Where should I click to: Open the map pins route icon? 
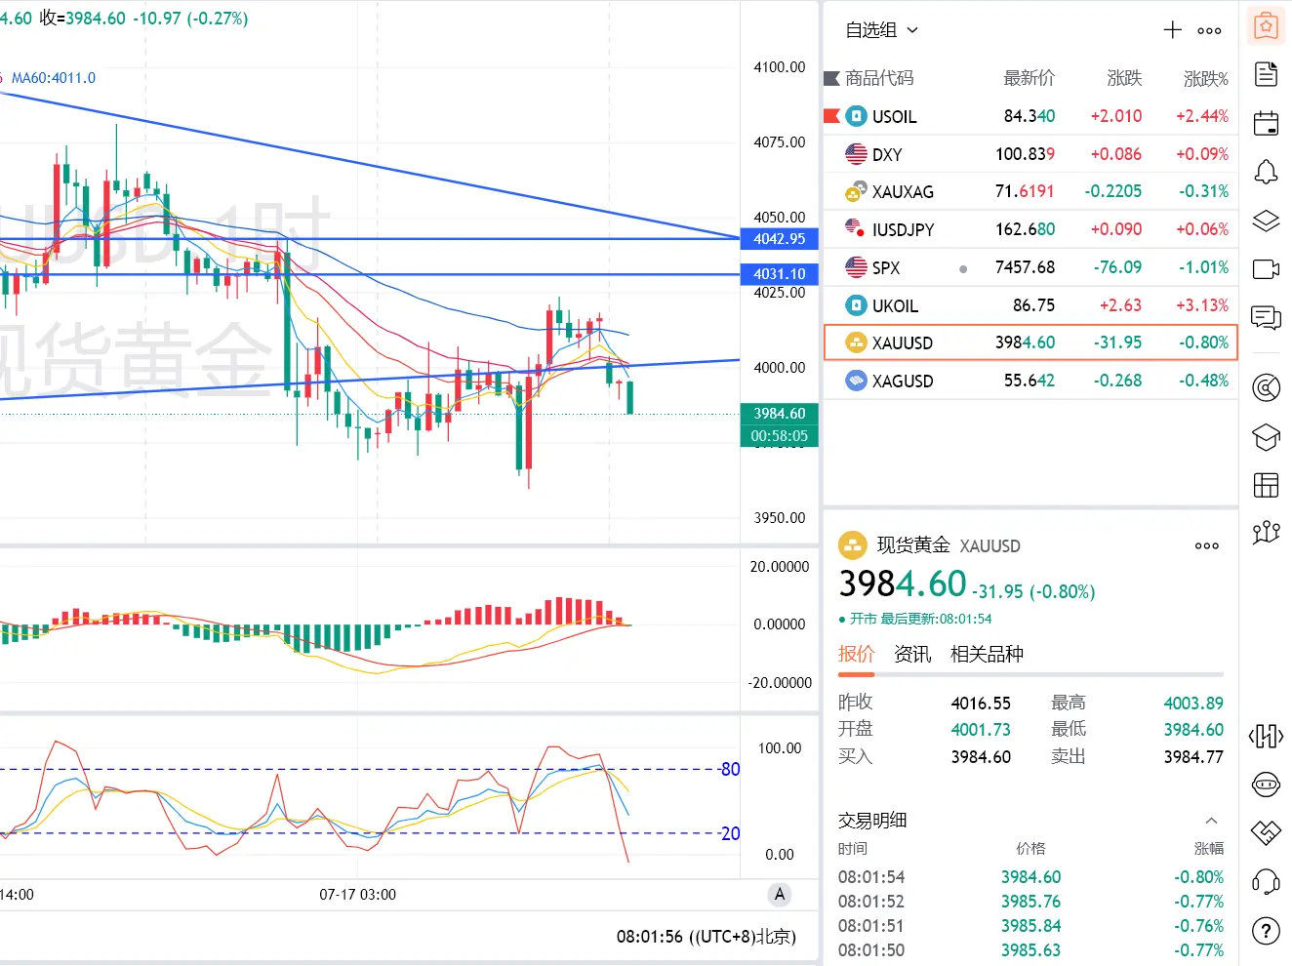tap(1266, 532)
